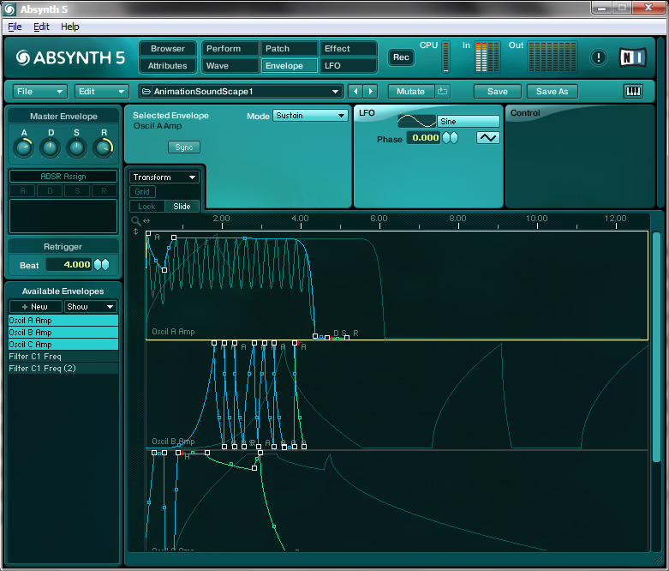This screenshot has width=669, height=571.
Task: Expand the Show dropdown in Available Envelopes
Action: pyautogui.click(x=90, y=306)
